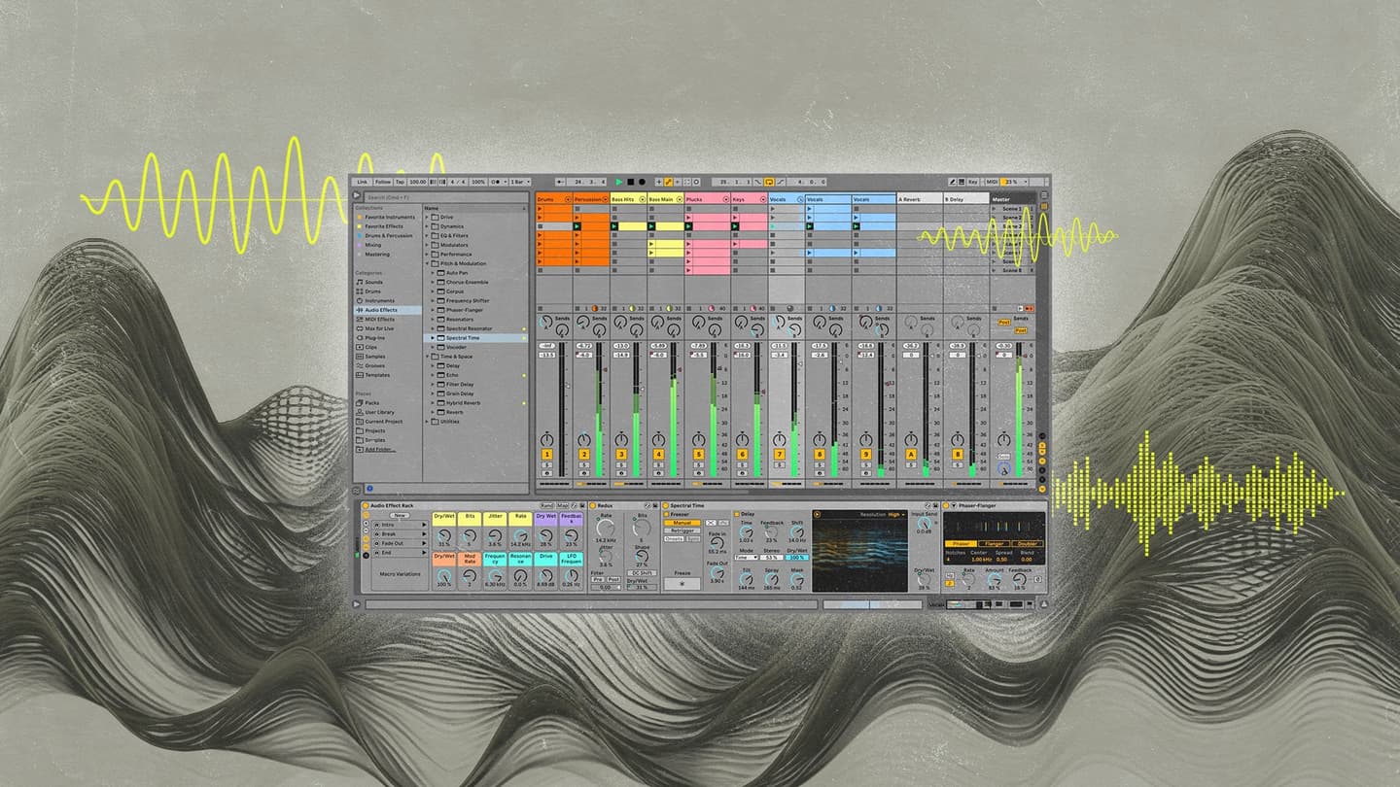Open the Mode dropdown in the Delay device
This screenshot has height=787, width=1400.
click(x=744, y=558)
